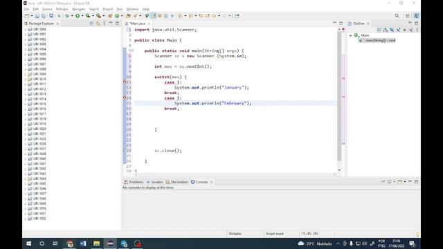
Task: Expand the URI 1010 project
Action: click(26, 79)
